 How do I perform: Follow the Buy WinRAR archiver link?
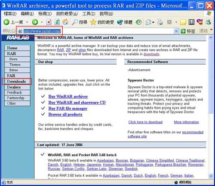click(68, 96)
